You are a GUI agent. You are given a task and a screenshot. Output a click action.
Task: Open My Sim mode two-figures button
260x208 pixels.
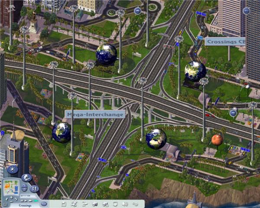35,188
